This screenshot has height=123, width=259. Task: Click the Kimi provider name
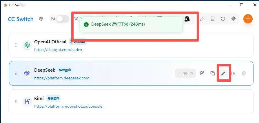coord(39,98)
